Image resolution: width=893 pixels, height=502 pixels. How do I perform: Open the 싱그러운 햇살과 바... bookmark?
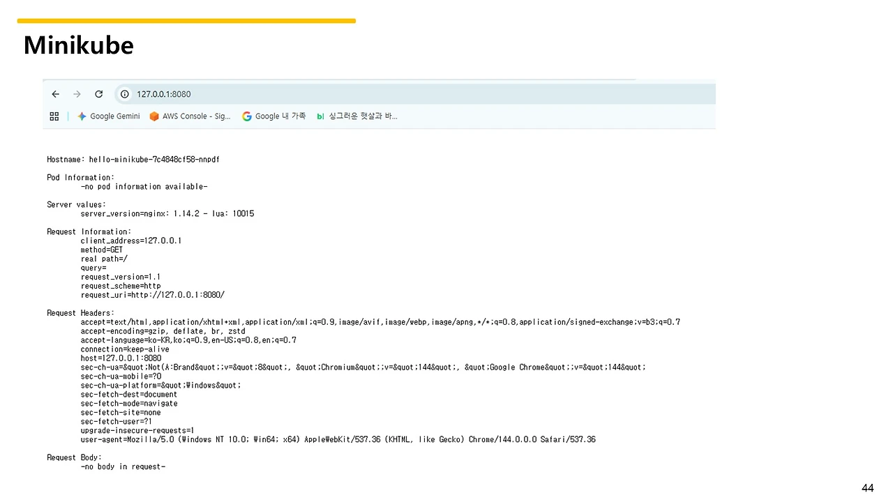357,116
